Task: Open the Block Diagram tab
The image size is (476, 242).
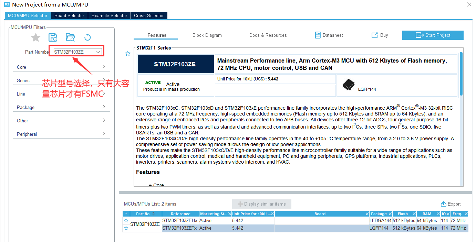Action: click(x=207, y=35)
